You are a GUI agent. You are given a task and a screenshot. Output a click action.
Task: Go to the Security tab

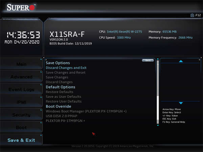tap(21, 115)
